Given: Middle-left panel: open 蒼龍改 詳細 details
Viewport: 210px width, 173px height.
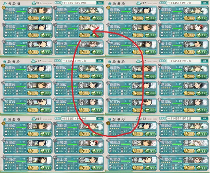Looking at the screenshot, I should [33, 76].
